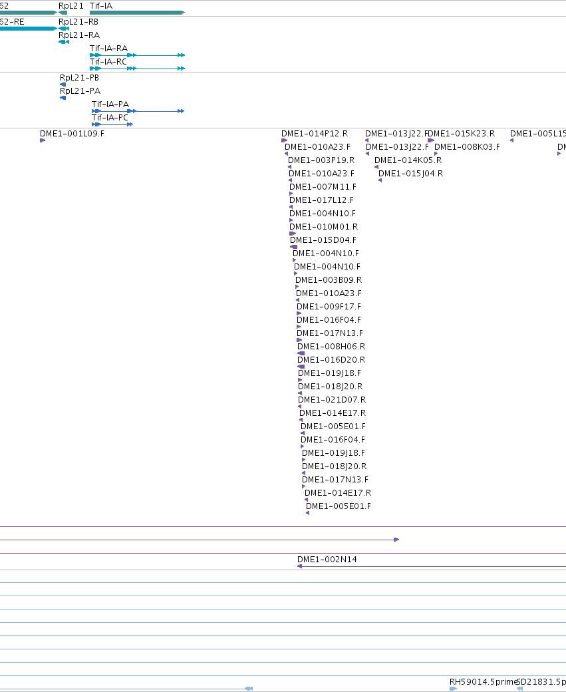Select the Tif-IA-RA transcript label
This screenshot has width=566, height=692.
108,49
